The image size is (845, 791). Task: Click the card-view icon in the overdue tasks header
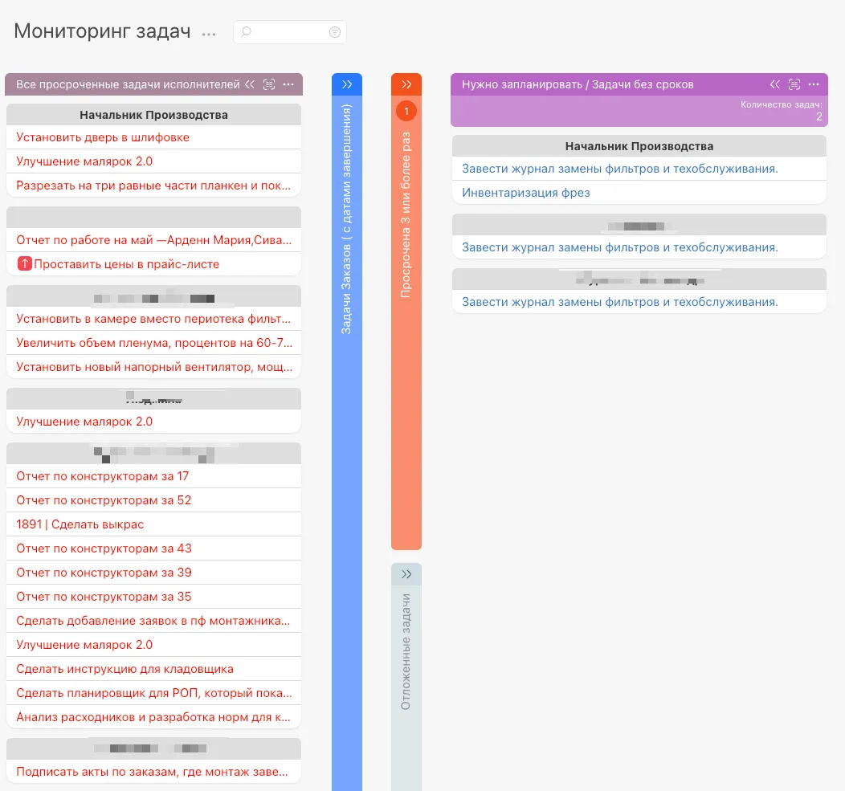click(x=269, y=84)
